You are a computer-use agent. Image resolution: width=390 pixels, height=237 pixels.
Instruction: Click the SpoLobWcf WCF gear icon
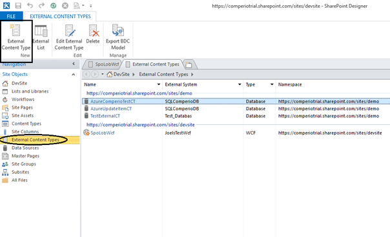tap(87, 133)
